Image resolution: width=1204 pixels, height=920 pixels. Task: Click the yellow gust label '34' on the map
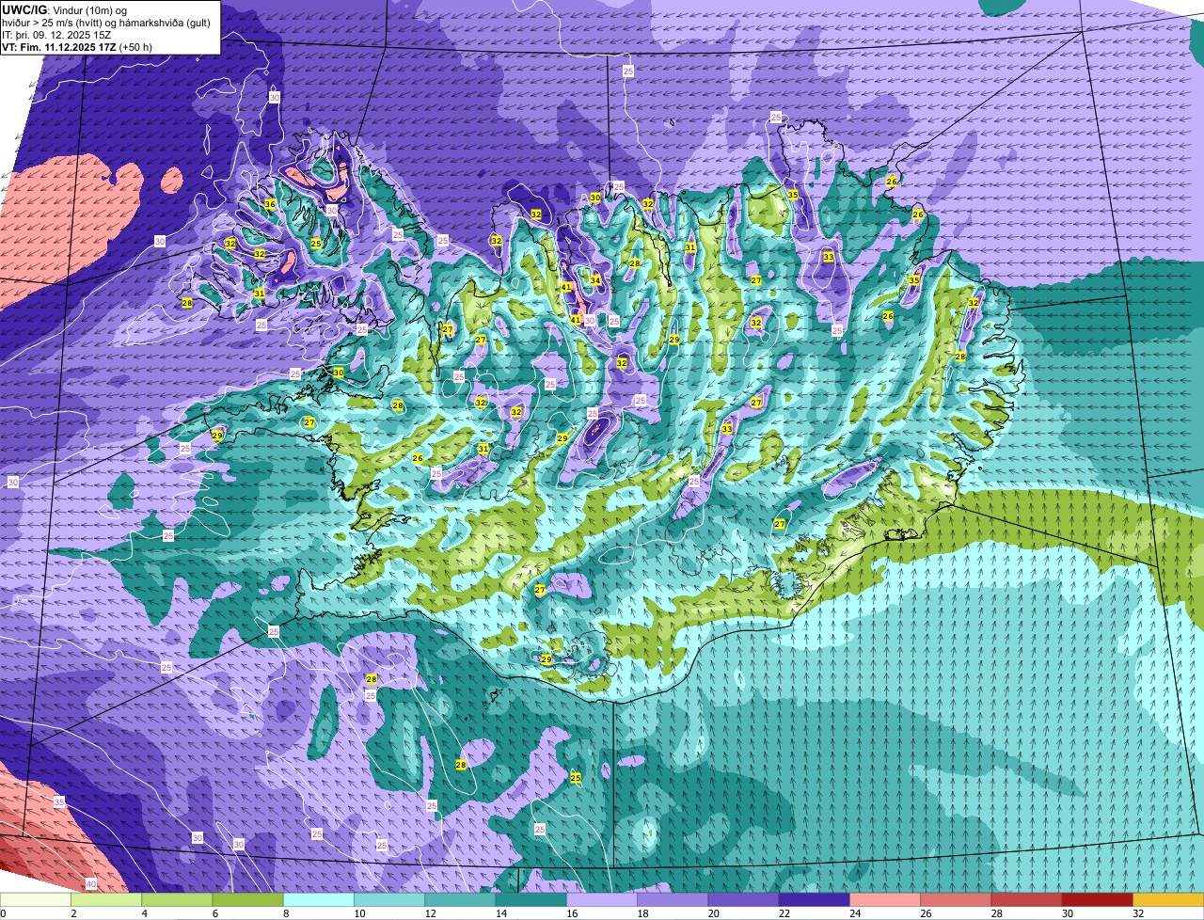[594, 280]
